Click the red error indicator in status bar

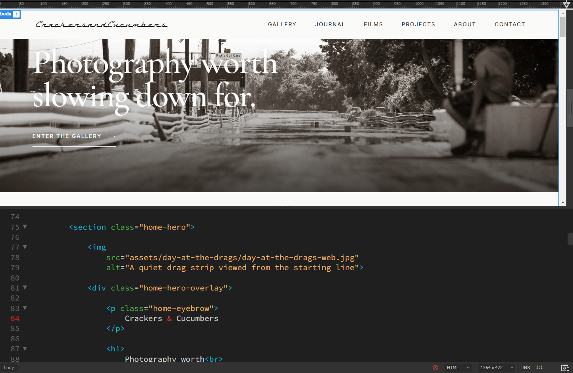click(x=436, y=368)
